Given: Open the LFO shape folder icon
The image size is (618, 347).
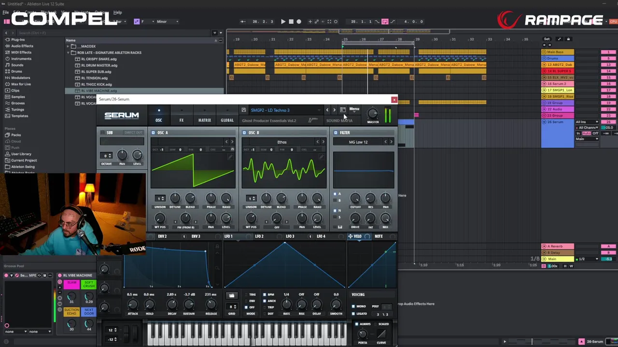Looking at the screenshot, I should pos(232,295).
